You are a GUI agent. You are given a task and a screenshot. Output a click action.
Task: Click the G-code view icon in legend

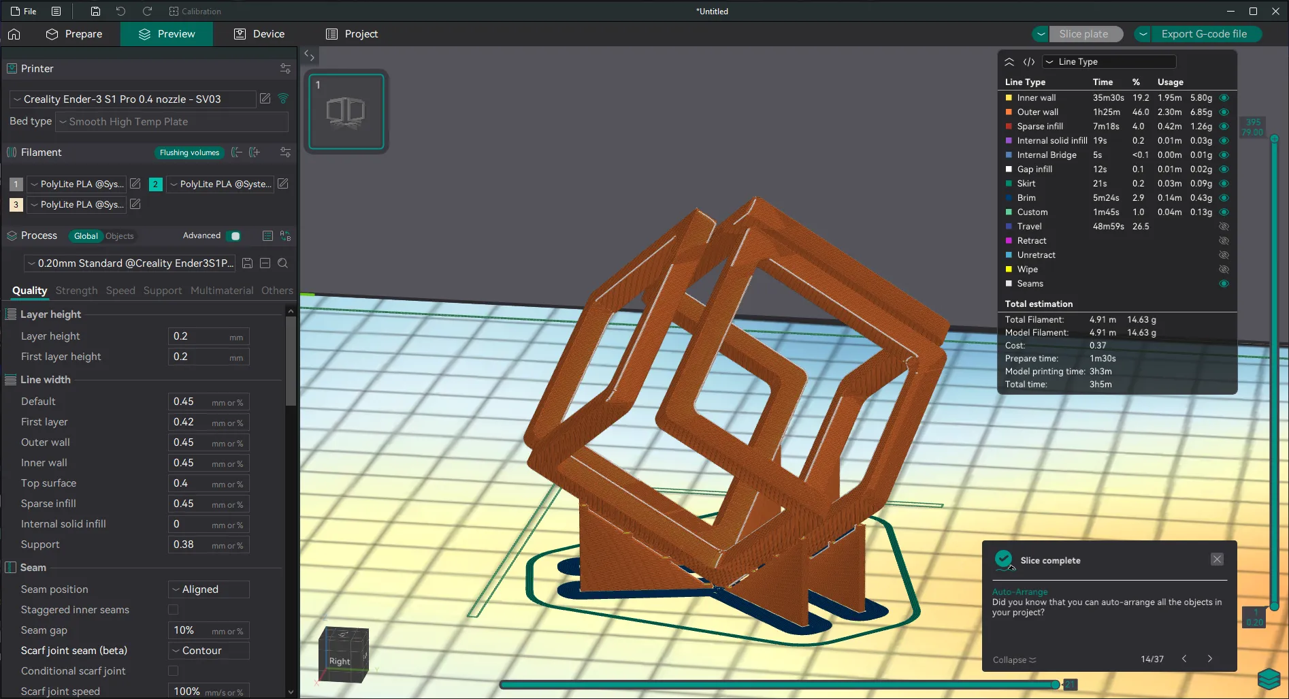point(1029,62)
